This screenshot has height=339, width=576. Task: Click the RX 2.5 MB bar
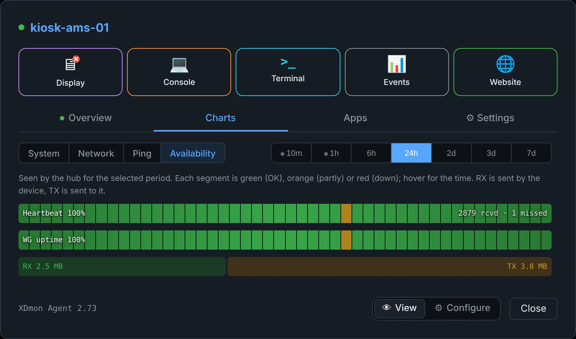point(122,267)
